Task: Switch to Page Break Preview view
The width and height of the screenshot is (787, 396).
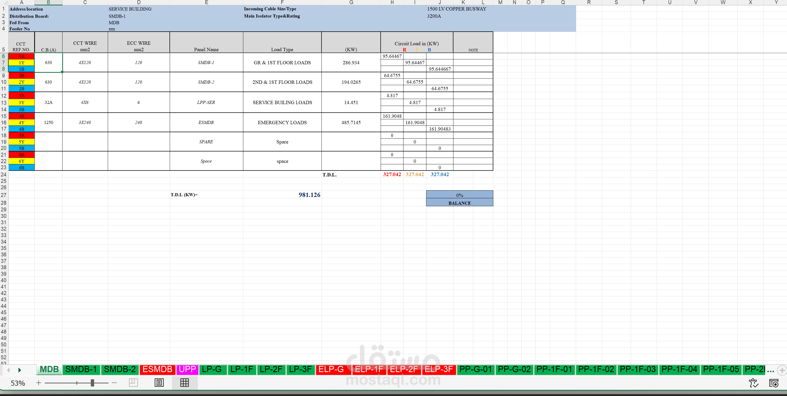Action: click(133, 383)
